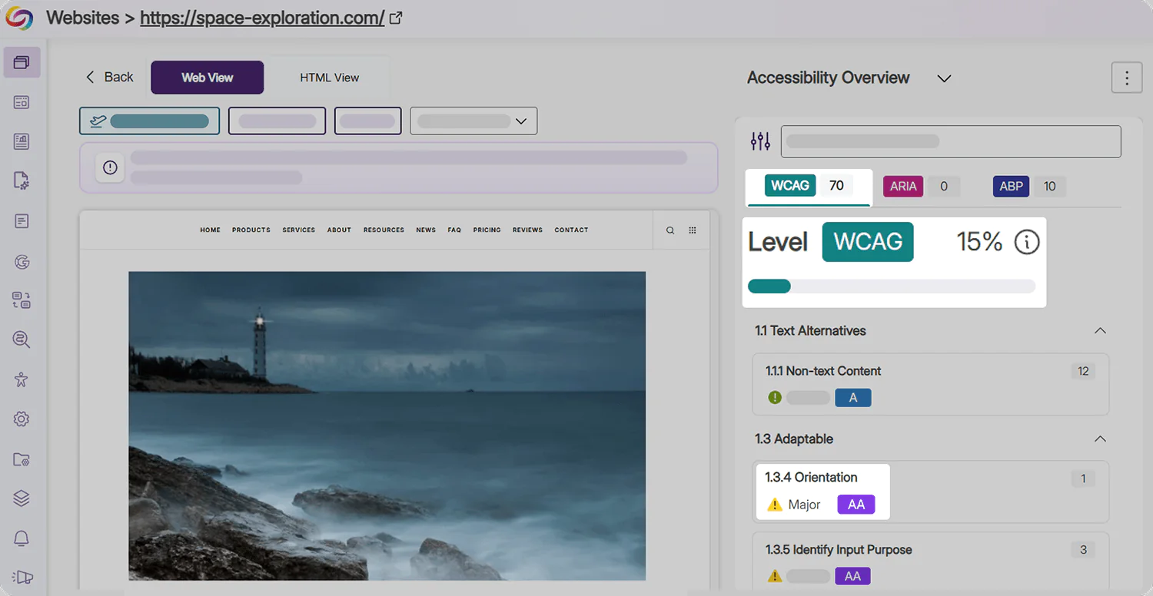Switch to Web View tab
Screen dimensions: 1153x596
pyautogui.click(x=208, y=78)
